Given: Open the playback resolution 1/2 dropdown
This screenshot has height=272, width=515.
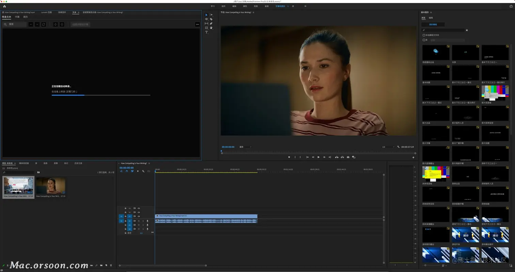Looking at the screenshot, I should [x=388, y=147].
